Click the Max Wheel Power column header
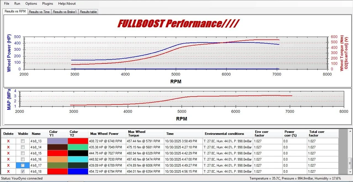This screenshot has width=353, height=182. [107, 133]
